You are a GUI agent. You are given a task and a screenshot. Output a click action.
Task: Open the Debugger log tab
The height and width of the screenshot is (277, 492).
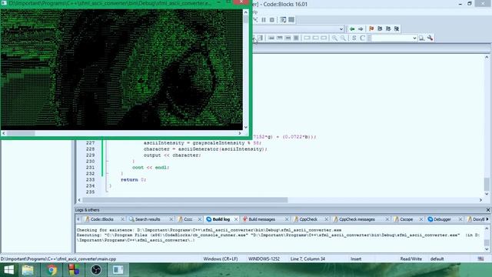[x=442, y=219]
